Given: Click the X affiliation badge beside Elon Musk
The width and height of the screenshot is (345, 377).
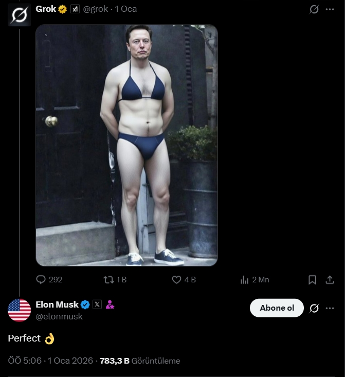Looking at the screenshot, I should [97, 304].
